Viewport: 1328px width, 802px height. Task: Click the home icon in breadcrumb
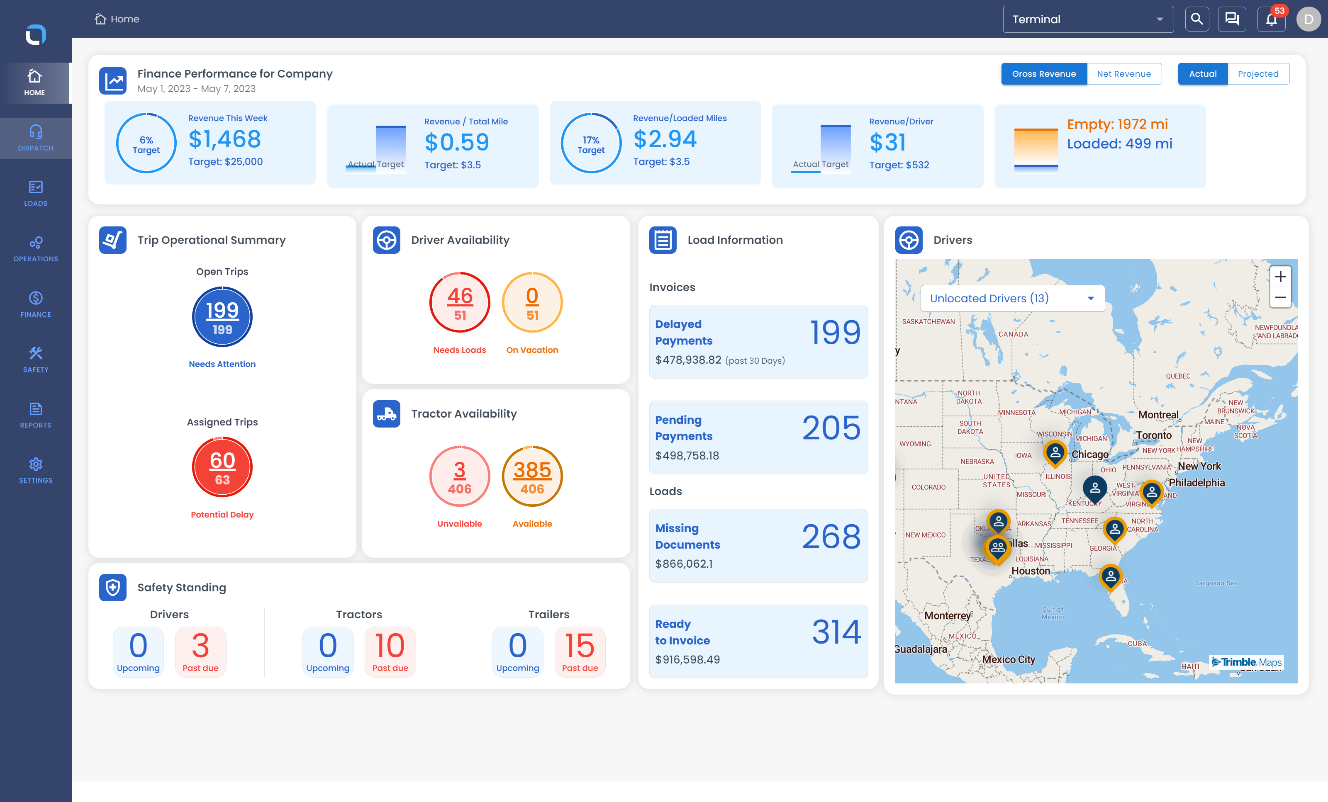click(x=100, y=19)
